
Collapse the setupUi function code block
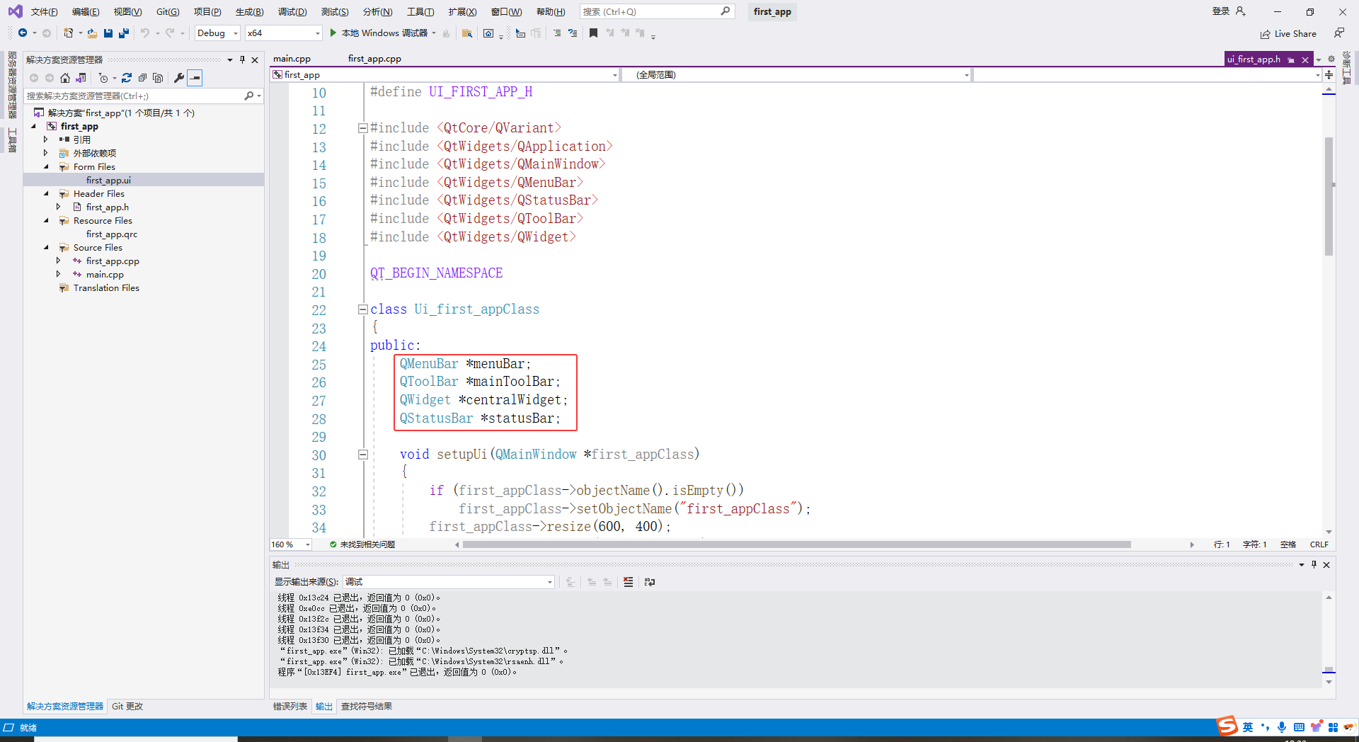(363, 455)
